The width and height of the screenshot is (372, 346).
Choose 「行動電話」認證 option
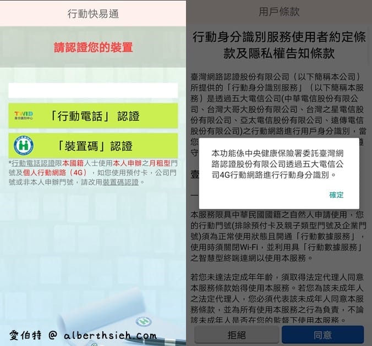pyautogui.click(x=93, y=116)
